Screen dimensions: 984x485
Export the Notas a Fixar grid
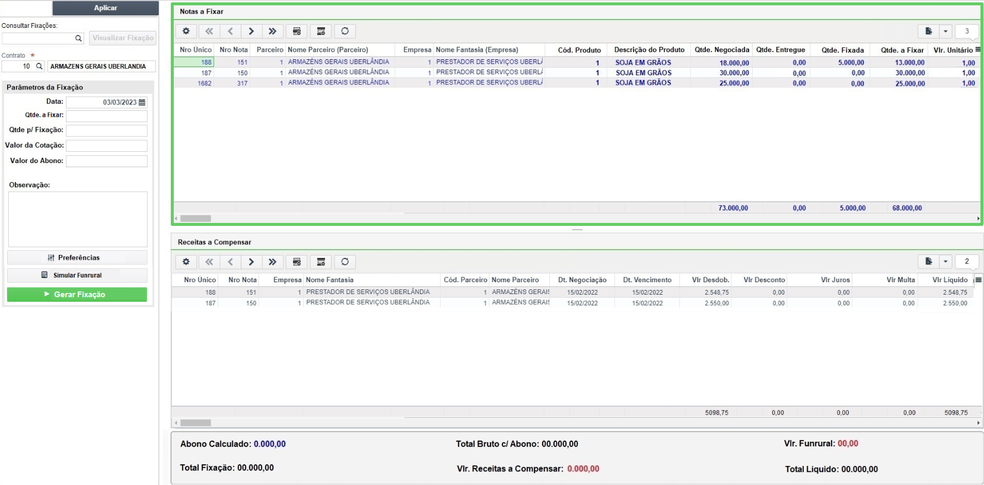click(x=929, y=31)
